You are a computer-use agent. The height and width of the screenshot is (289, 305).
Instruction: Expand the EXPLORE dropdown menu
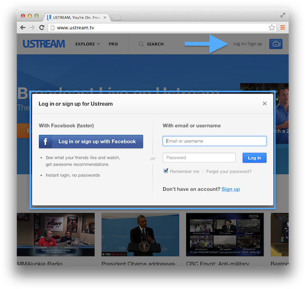(x=88, y=44)
